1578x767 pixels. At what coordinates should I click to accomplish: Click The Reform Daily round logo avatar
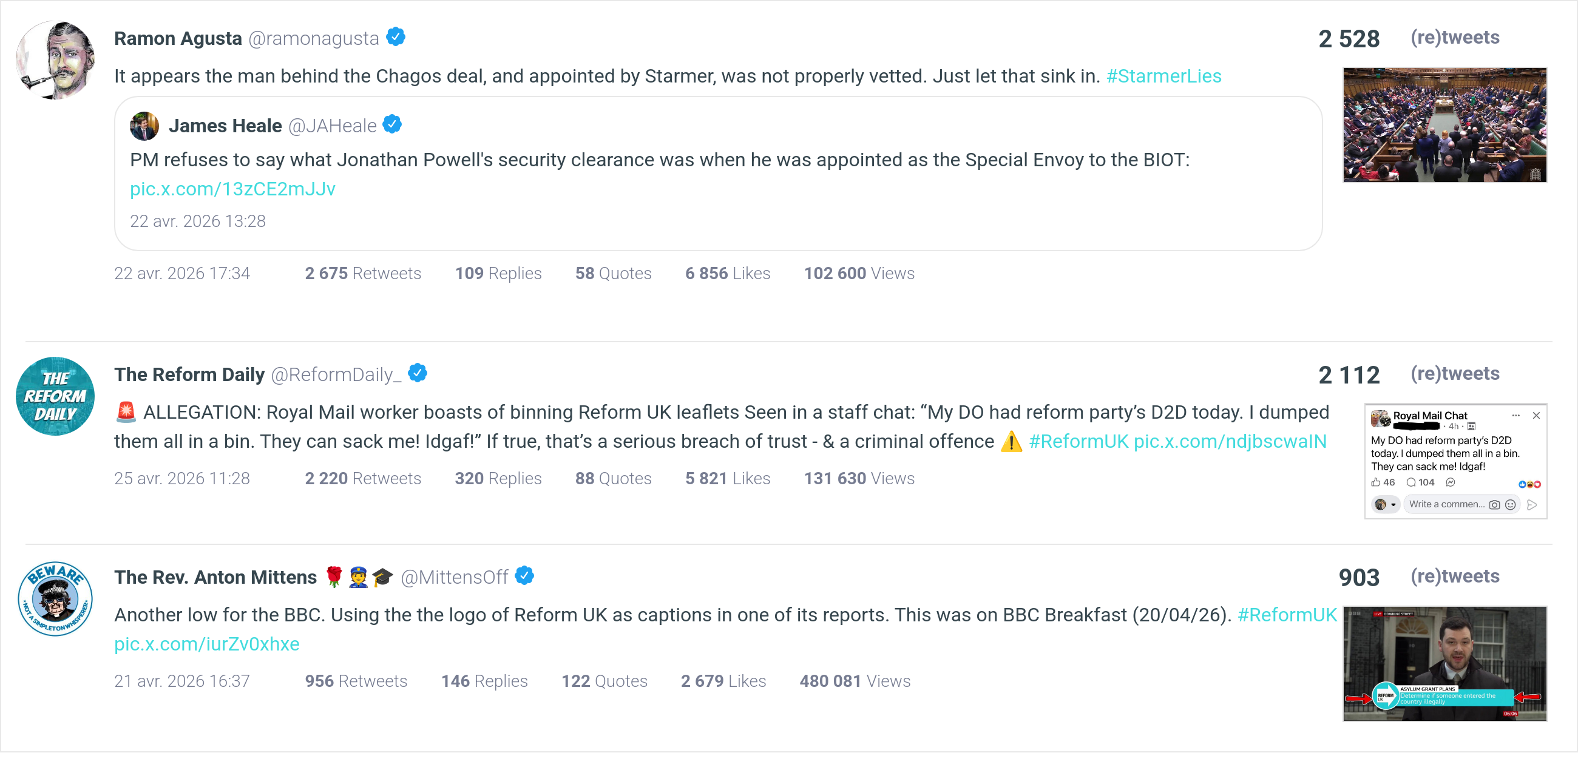55,396
